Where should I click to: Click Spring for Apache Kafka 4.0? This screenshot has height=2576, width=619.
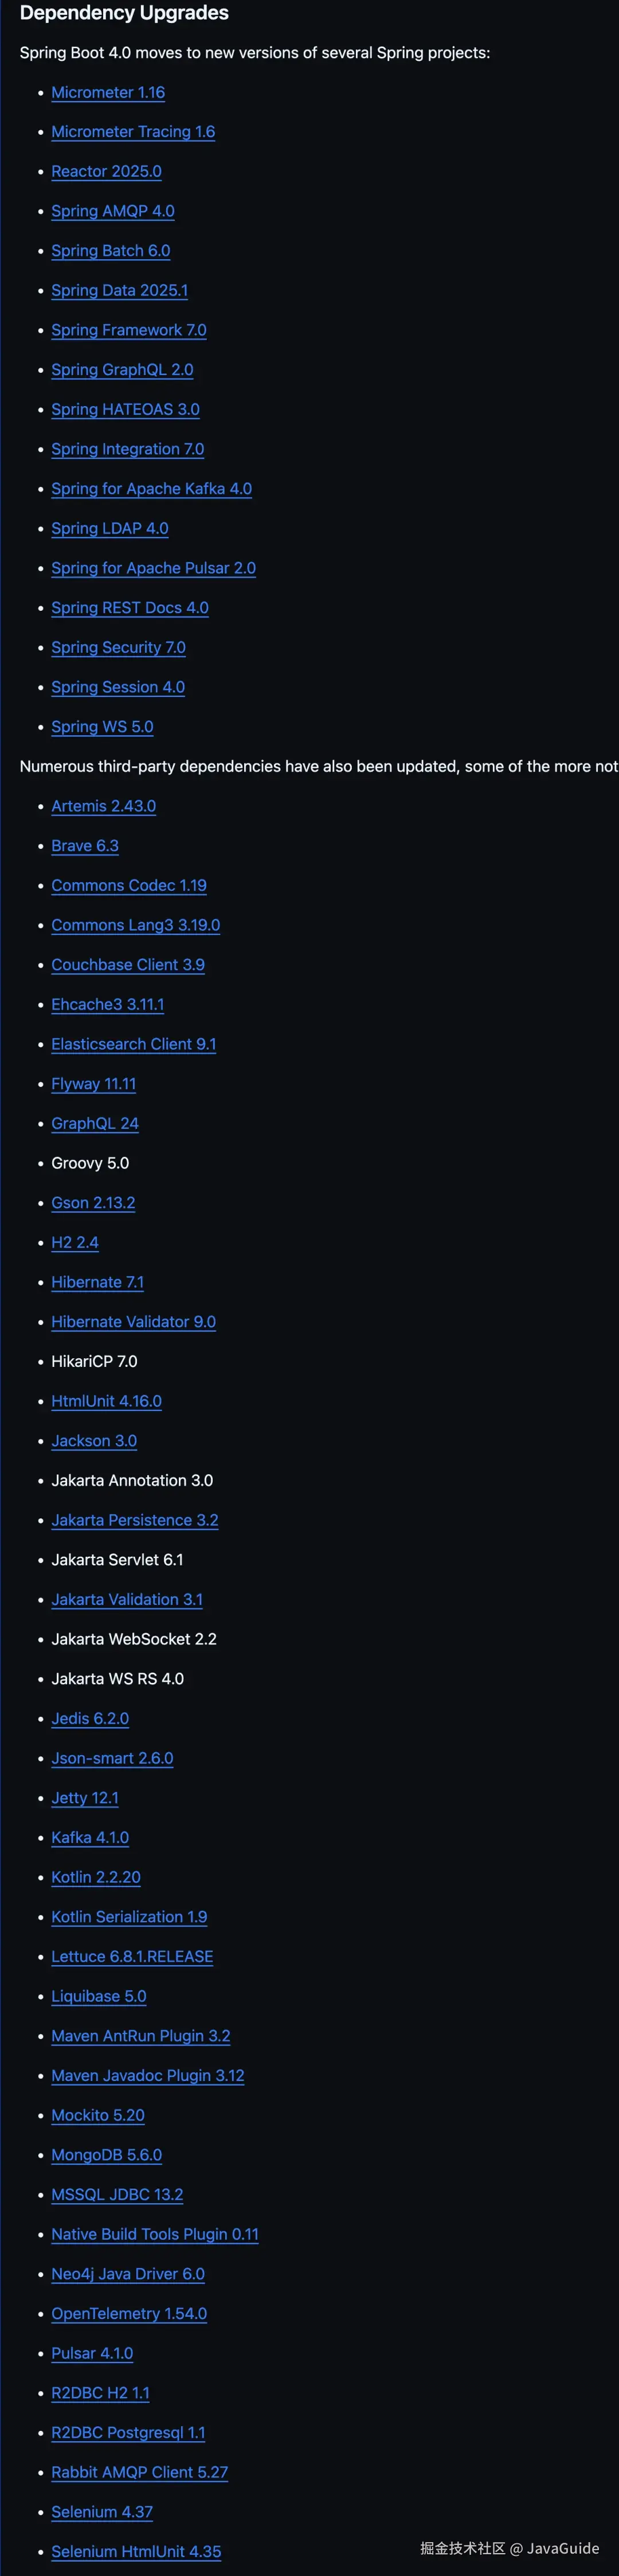(x=151, y=489)
